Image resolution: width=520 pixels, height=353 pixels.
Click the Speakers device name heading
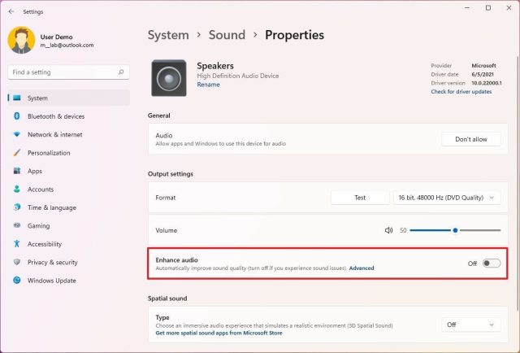point(215,66)
